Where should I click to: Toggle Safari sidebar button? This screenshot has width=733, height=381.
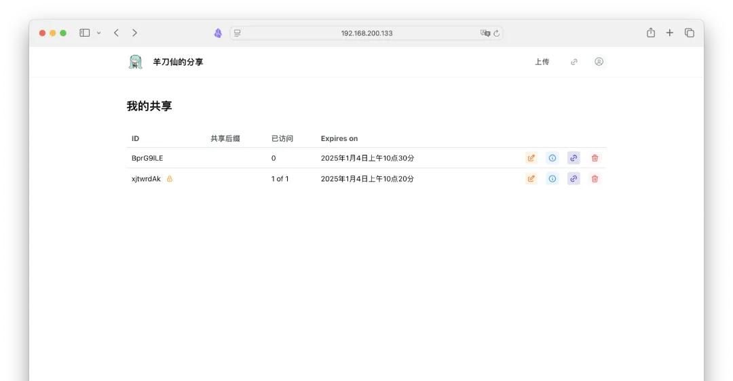tap(85, 33)
